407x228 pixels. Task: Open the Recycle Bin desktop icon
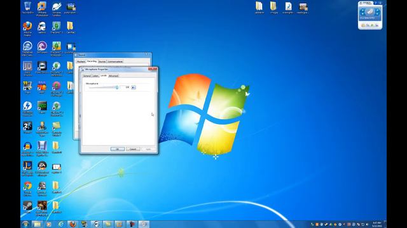27,8
